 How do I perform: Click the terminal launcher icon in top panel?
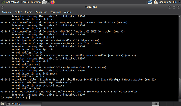[x=48, y=2]
